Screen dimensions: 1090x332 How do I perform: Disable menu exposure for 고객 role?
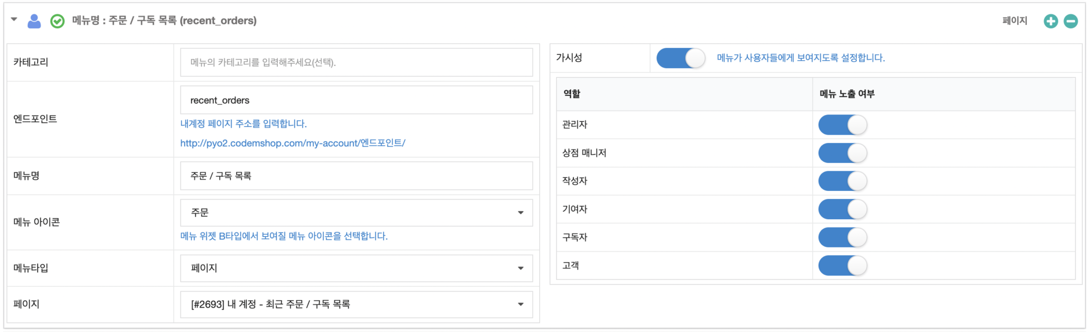point(843,266)
